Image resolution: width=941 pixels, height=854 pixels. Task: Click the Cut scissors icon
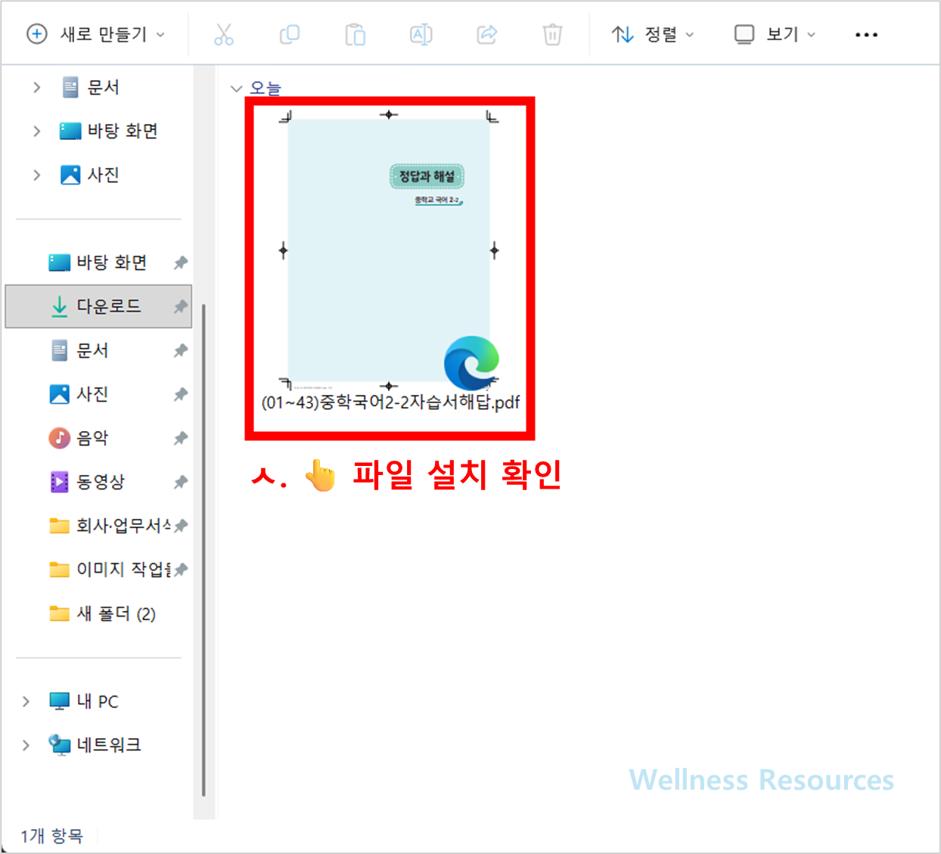[224, 34]
